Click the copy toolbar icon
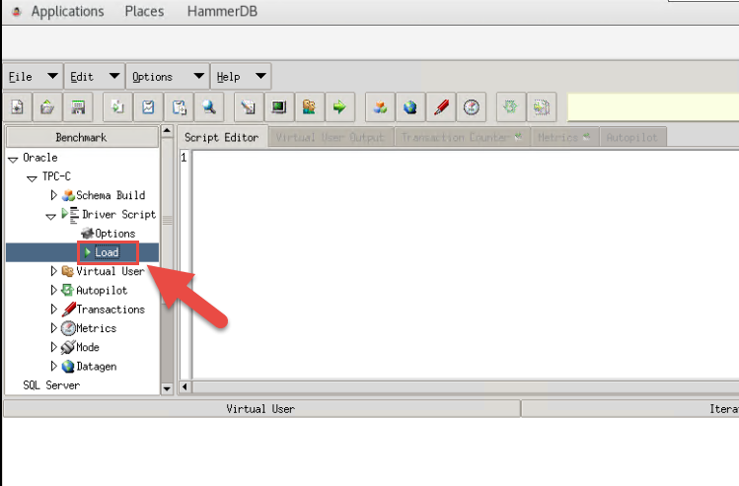 pyautogui.click(x=117, y=107)
